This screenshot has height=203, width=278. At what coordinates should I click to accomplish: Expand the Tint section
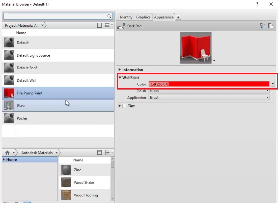120,106
